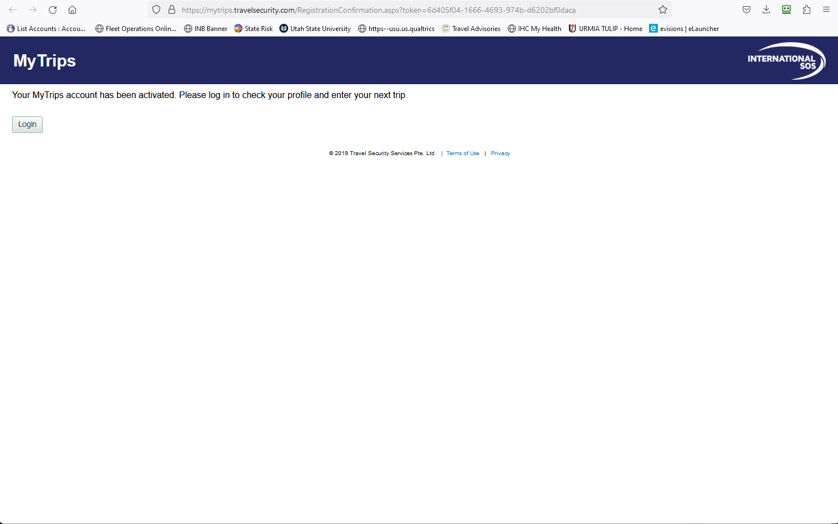838x524 pixels.
Task: Open the hamburger application menu
Action: pyautogui.click(x=826, y=9)
